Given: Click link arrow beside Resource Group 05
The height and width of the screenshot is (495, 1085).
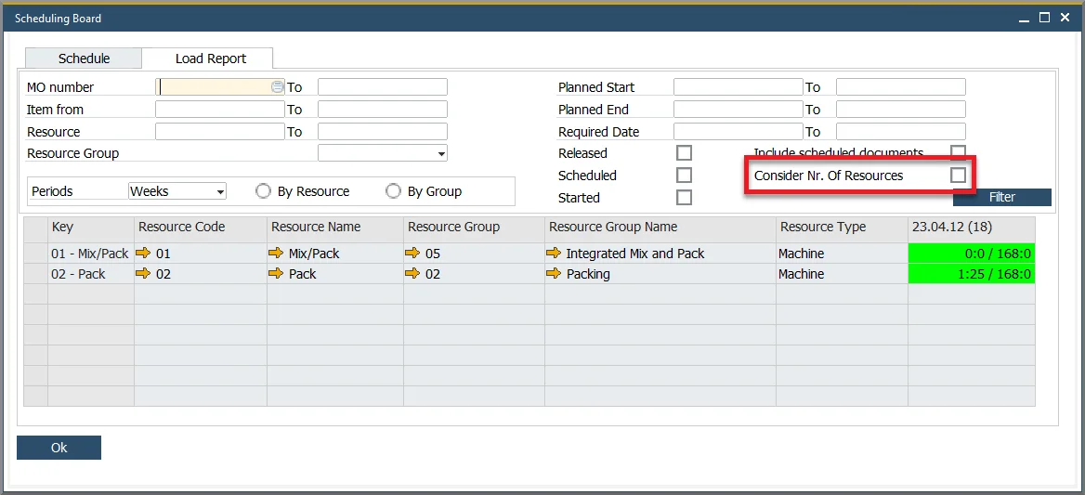Looking at the screenshot, I should click(413, 254).
